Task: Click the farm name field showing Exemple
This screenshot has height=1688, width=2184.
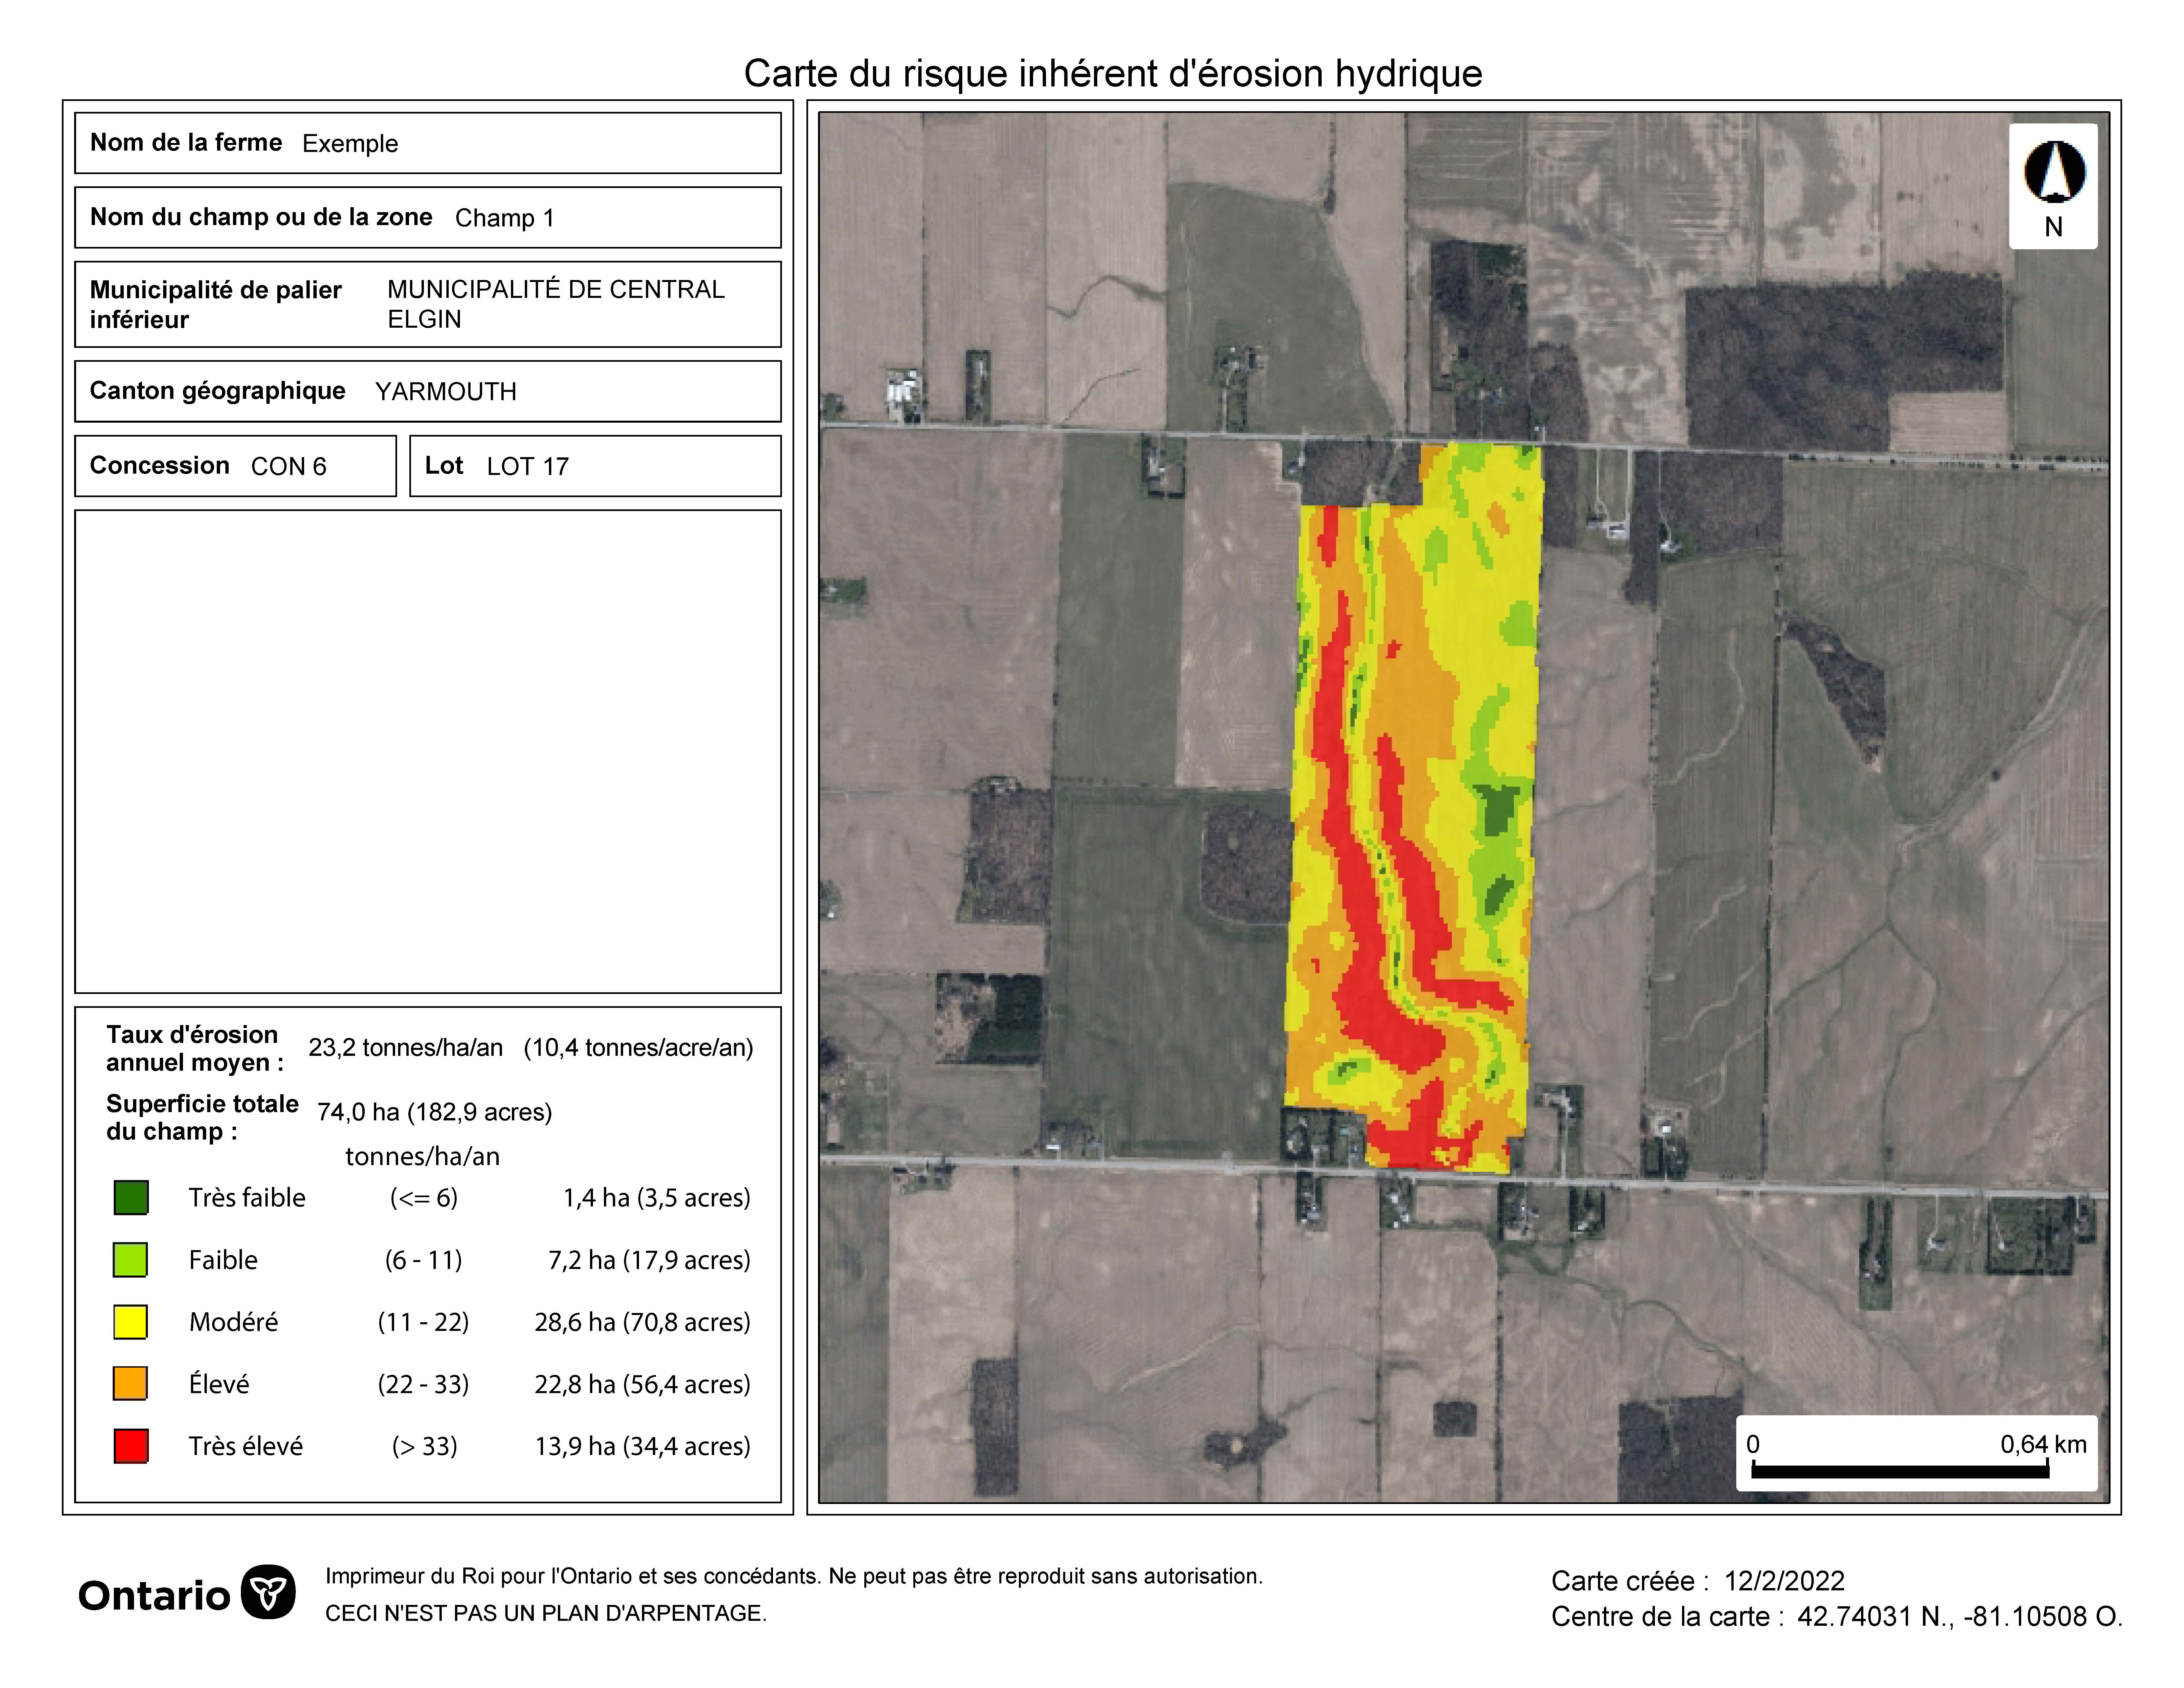Action: (x=428, y=143)
